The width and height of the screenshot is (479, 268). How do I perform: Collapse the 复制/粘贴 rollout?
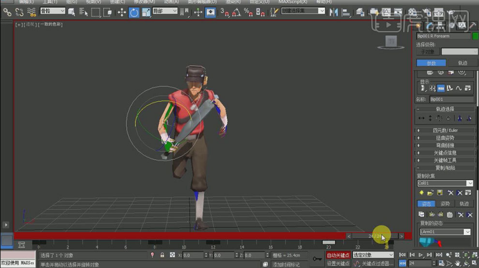click(x=445, y=168)
